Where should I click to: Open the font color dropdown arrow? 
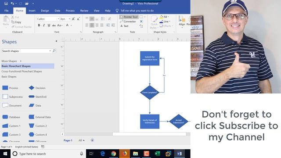tap(71, 25)
